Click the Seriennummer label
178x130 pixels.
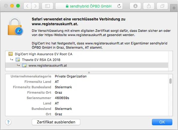coord(39,98)
